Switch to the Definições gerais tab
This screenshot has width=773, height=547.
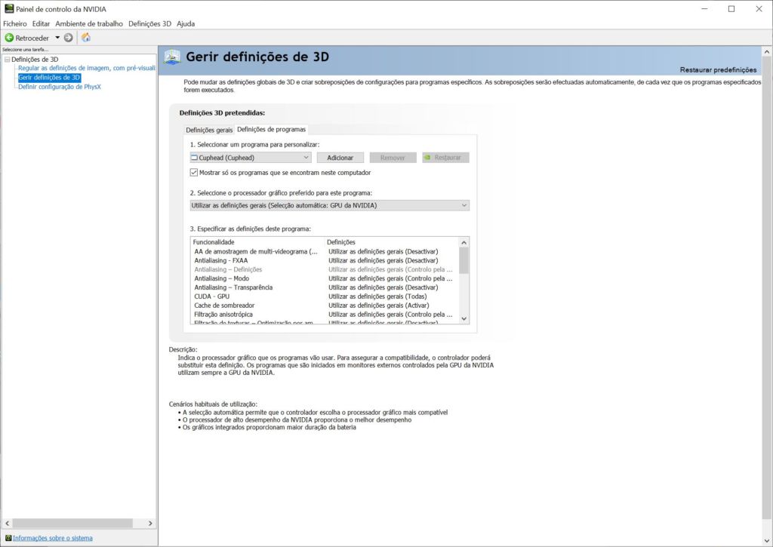(x=209, y=130)
